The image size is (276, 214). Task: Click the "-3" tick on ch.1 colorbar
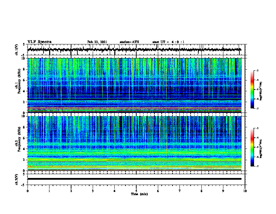(x=257, y=70)
